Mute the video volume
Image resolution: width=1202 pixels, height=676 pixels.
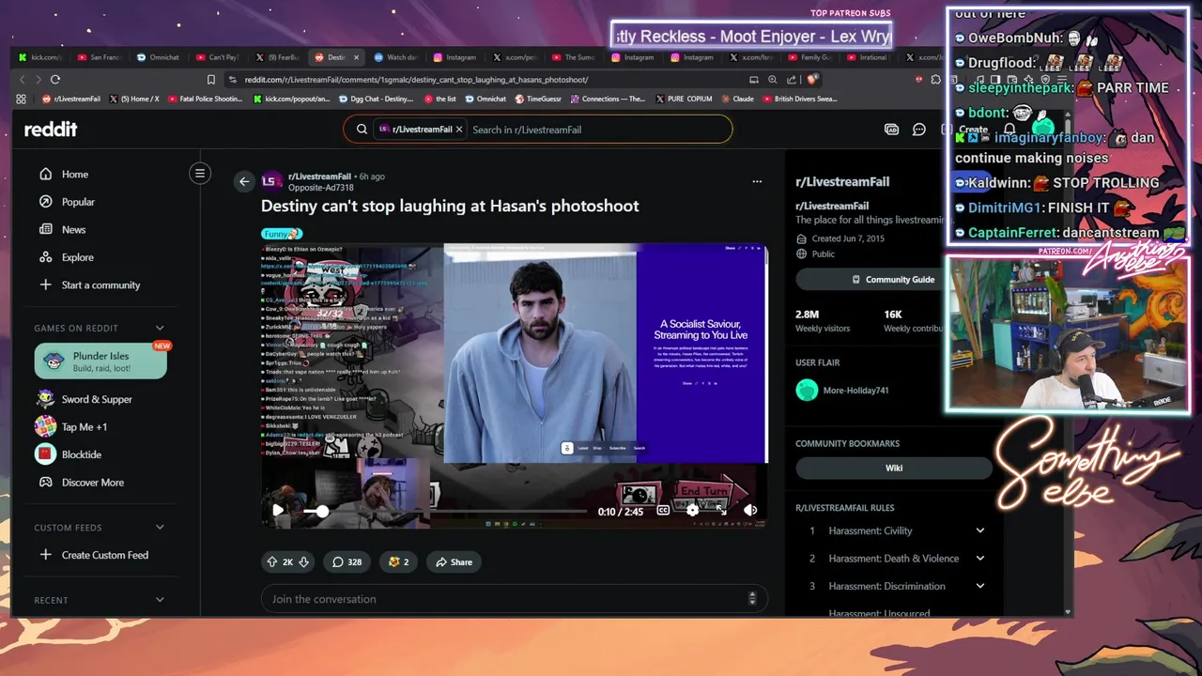coord(750,511)
